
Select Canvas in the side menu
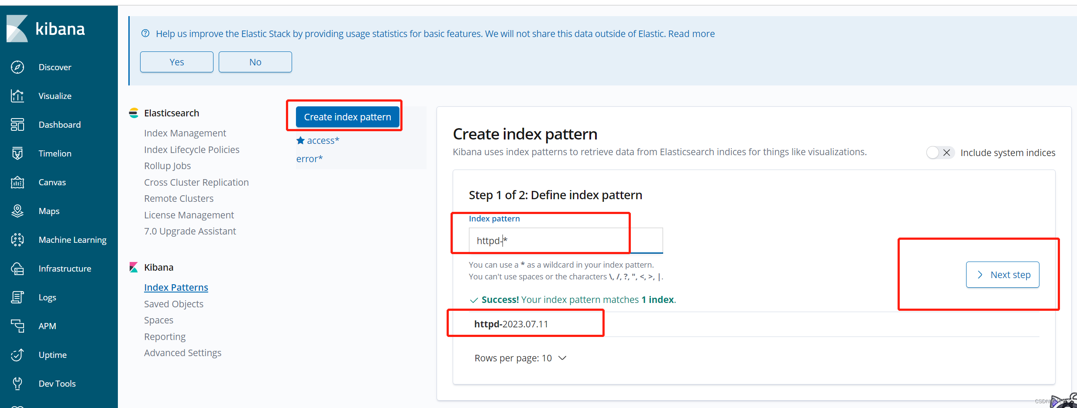coord(52,182)
